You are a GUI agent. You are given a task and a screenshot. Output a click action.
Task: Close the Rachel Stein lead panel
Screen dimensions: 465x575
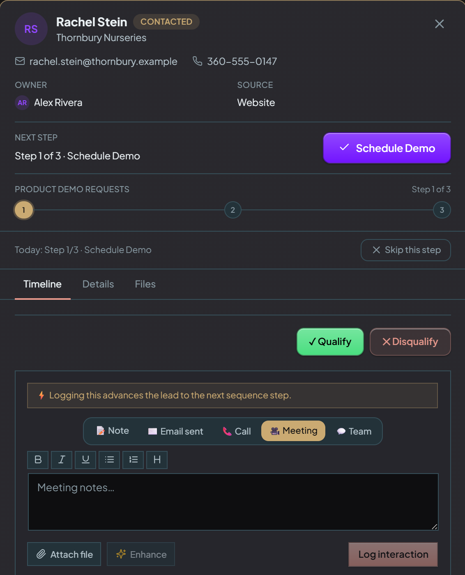[440, 24]
